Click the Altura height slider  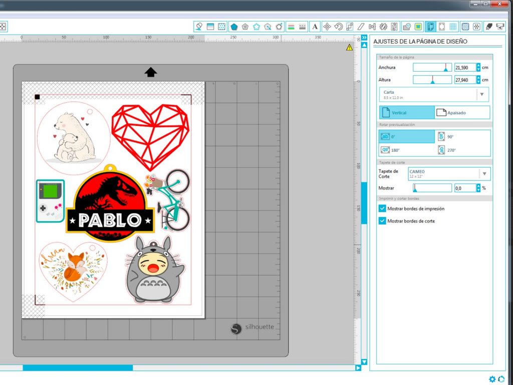[x=432, y=80]
